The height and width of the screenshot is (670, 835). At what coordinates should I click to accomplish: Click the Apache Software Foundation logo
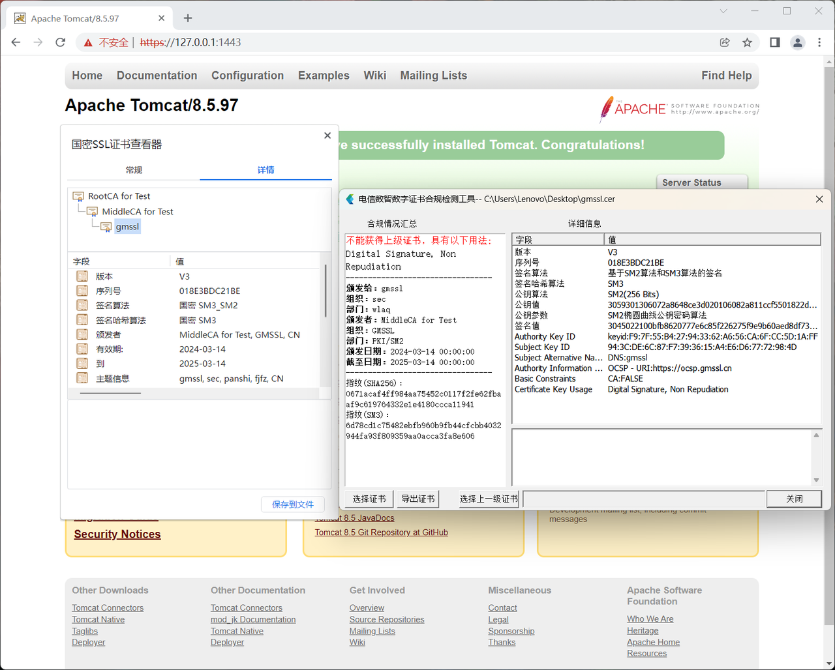(679, 109)
